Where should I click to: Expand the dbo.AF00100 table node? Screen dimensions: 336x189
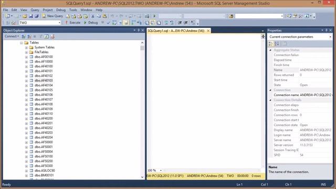pos(26,57)
